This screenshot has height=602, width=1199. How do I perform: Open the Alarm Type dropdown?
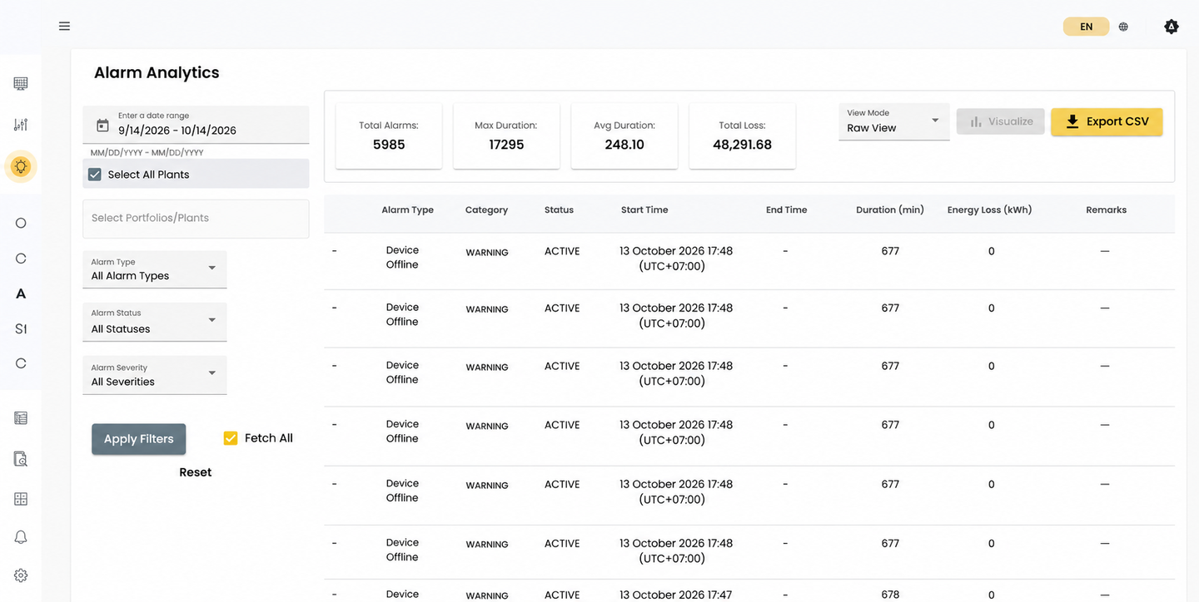(x=155, y=269)
